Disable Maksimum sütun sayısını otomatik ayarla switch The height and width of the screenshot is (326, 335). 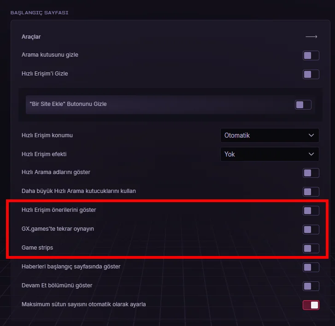311,305
